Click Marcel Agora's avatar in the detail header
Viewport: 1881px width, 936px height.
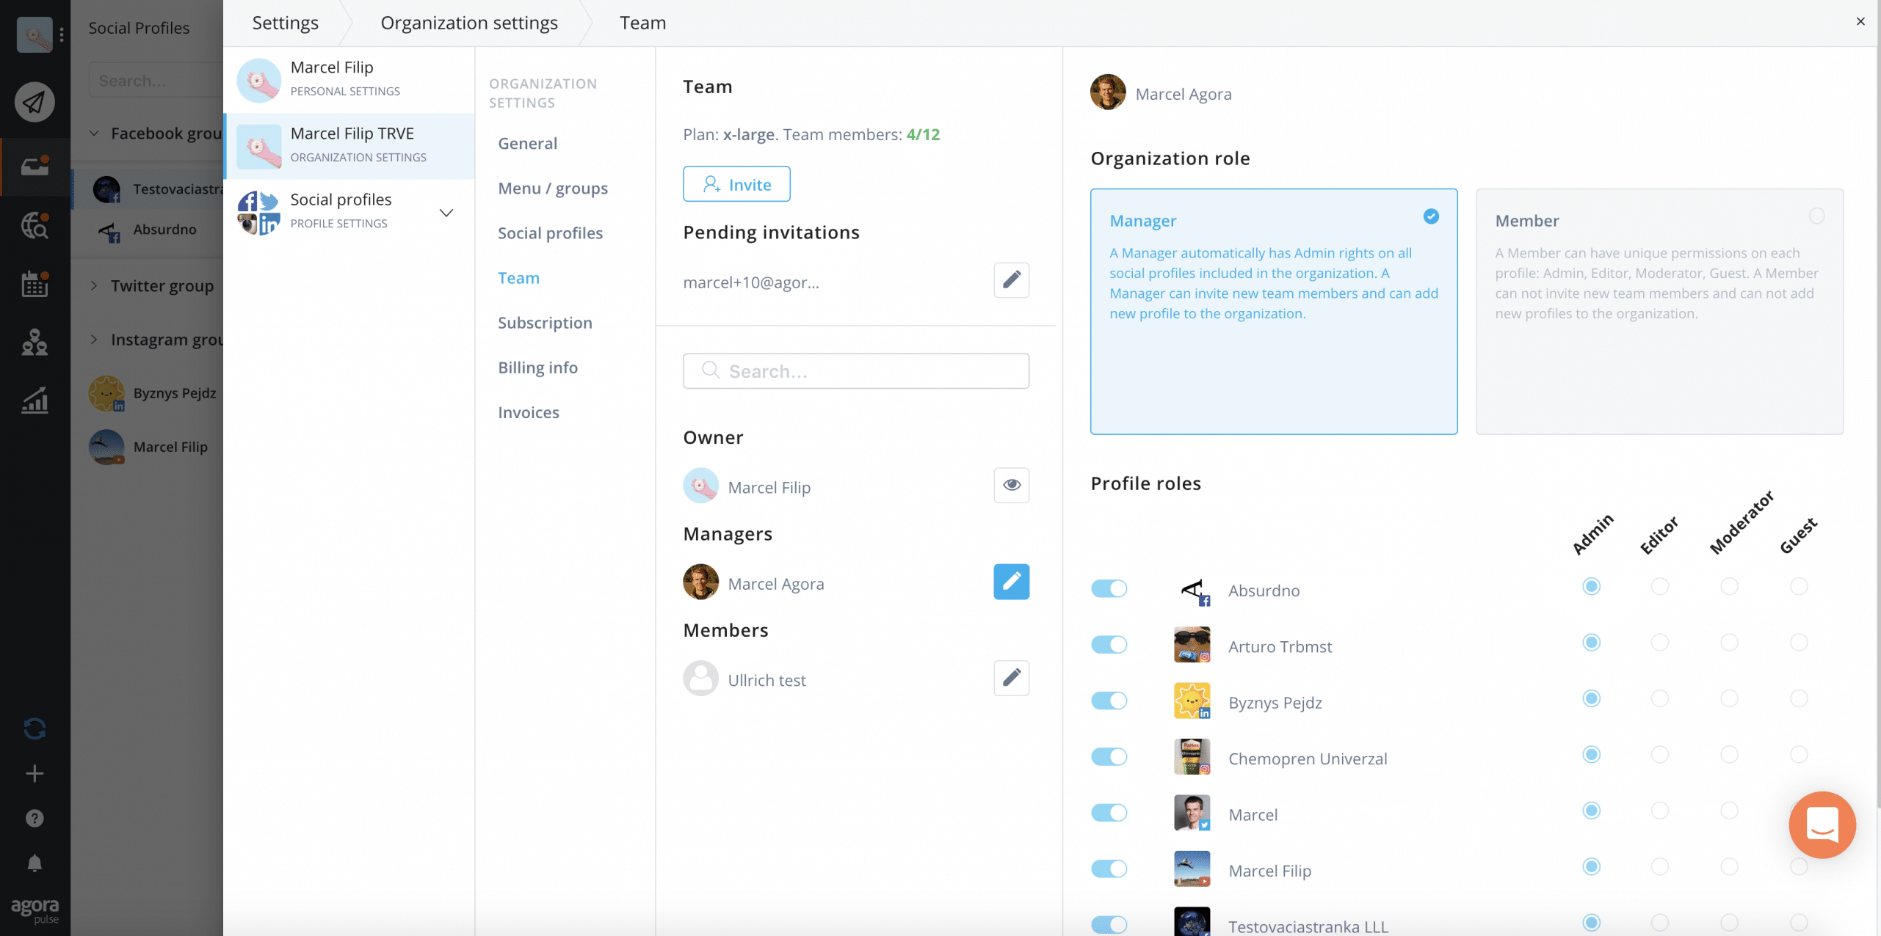coord(1108,92)
